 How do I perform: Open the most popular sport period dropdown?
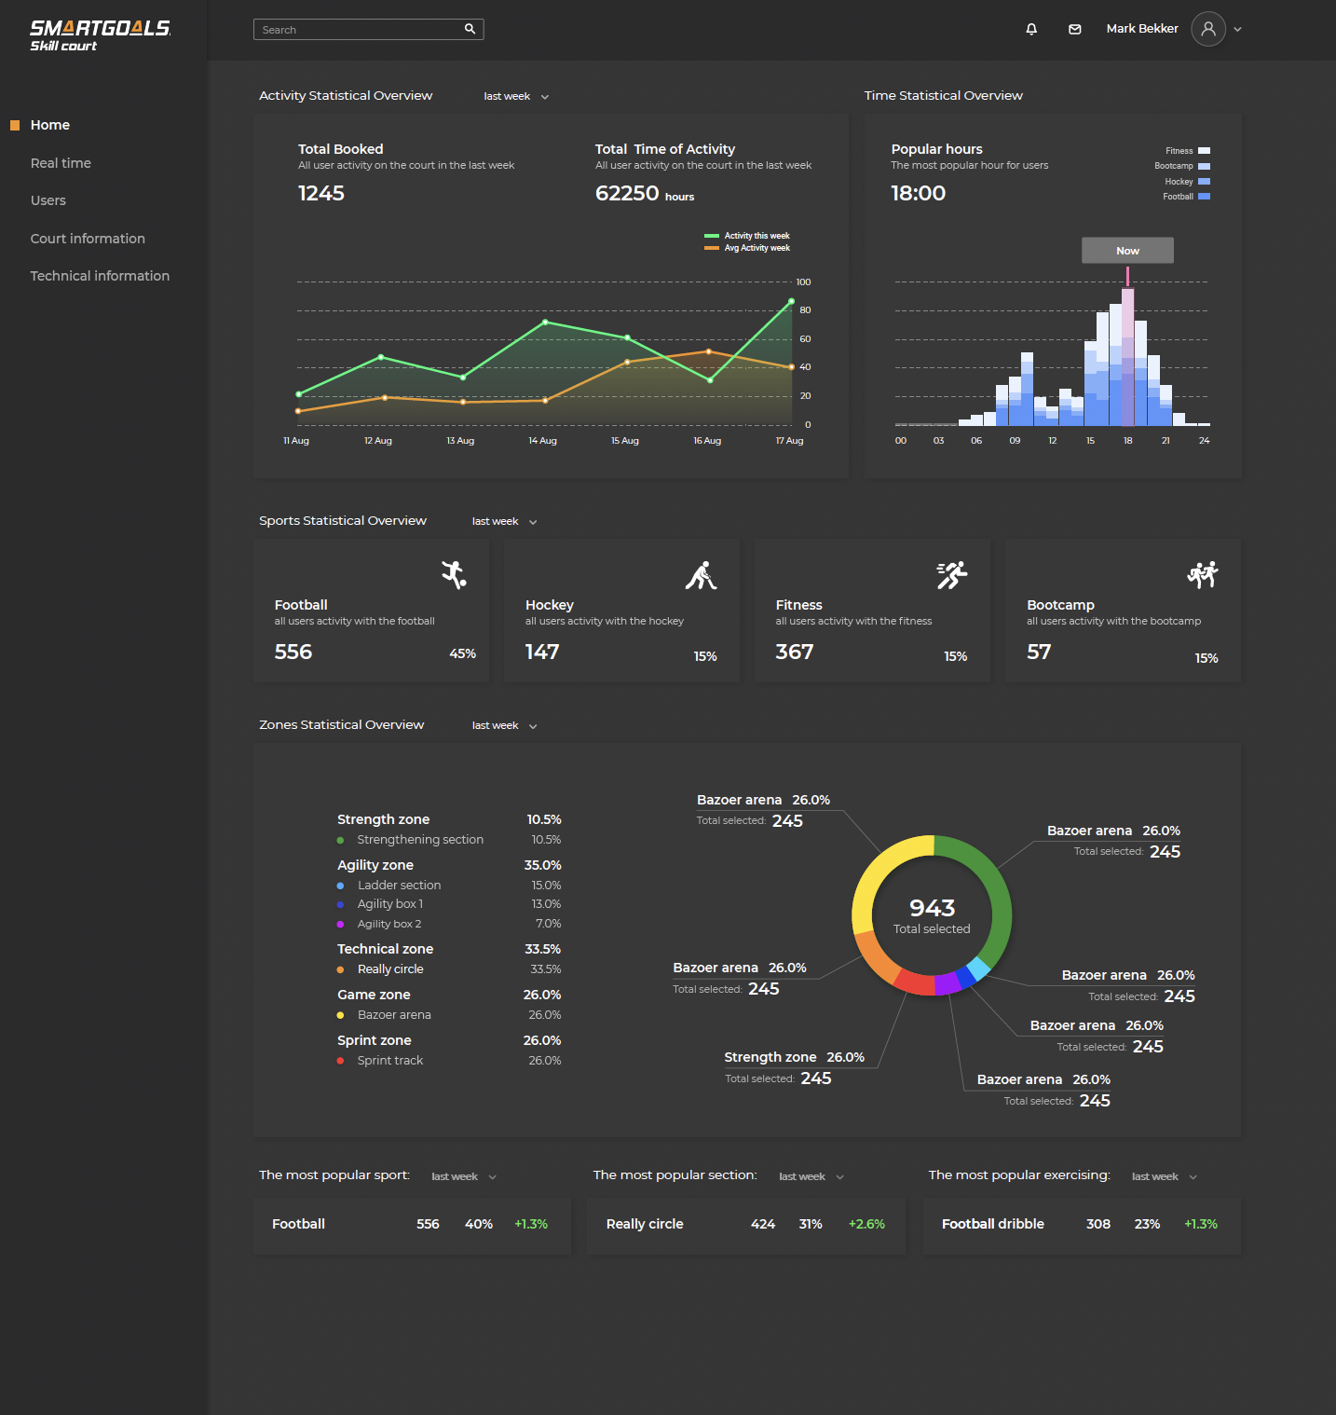coord(463,1176)
